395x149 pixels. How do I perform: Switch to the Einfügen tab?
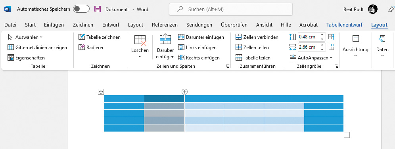pyautogui.click(x=54, y=25)
